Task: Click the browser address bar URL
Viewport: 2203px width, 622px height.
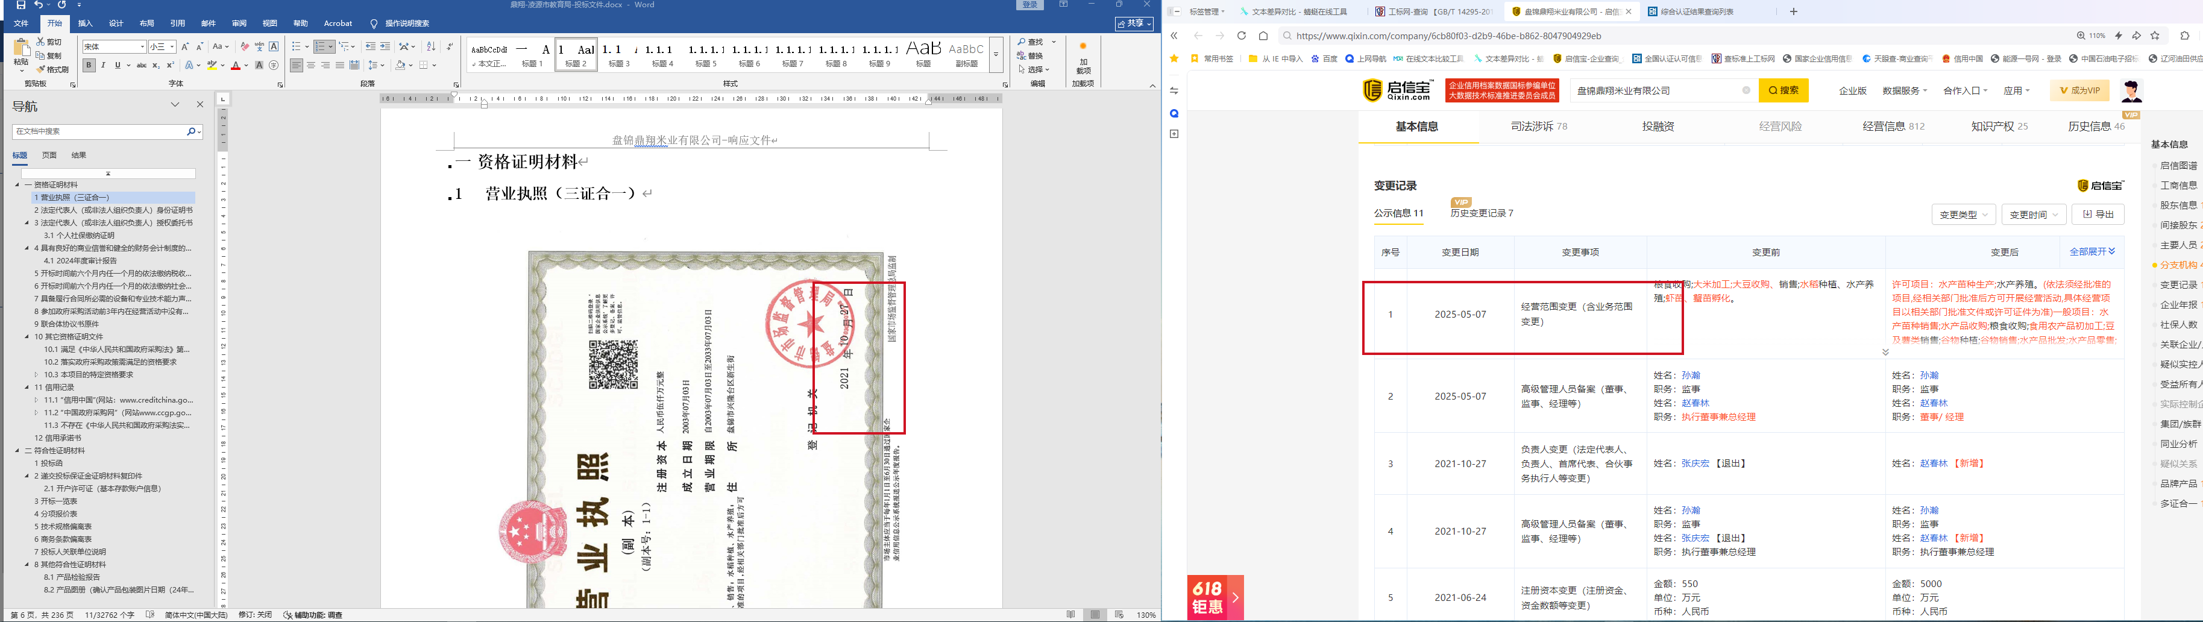Action: [1449, 36]
